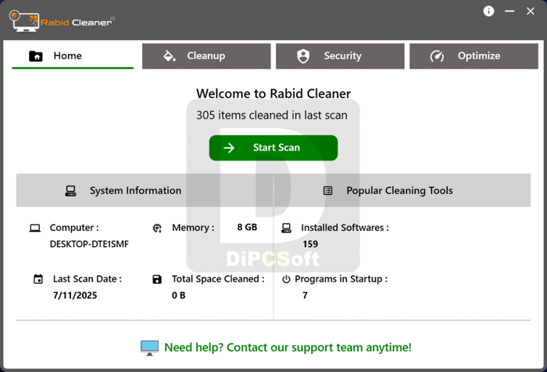Click the Start Scan button
Viewport: 547px width, 372px height.
(273, 147)
